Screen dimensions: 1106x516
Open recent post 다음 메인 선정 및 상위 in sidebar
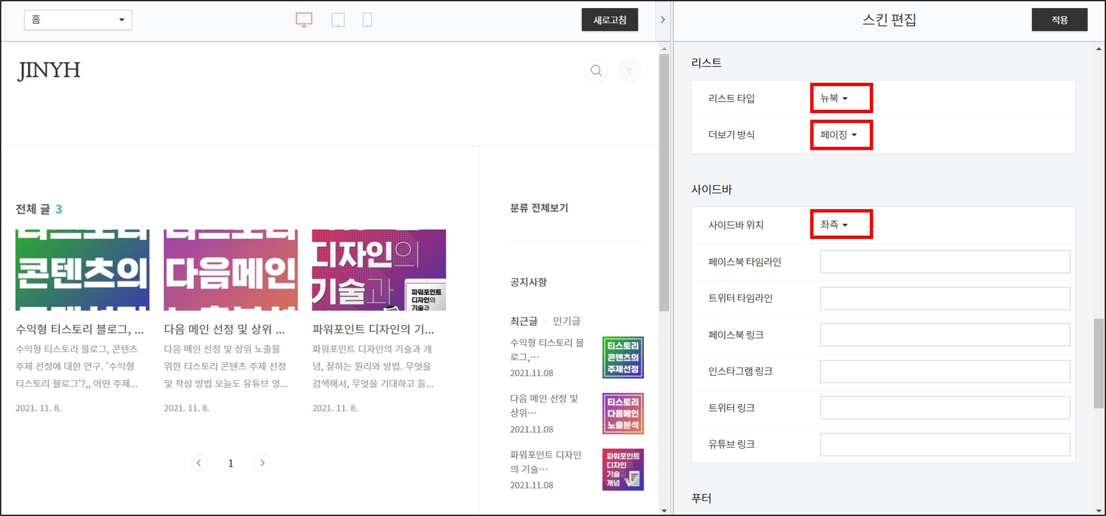pos(544,406)
